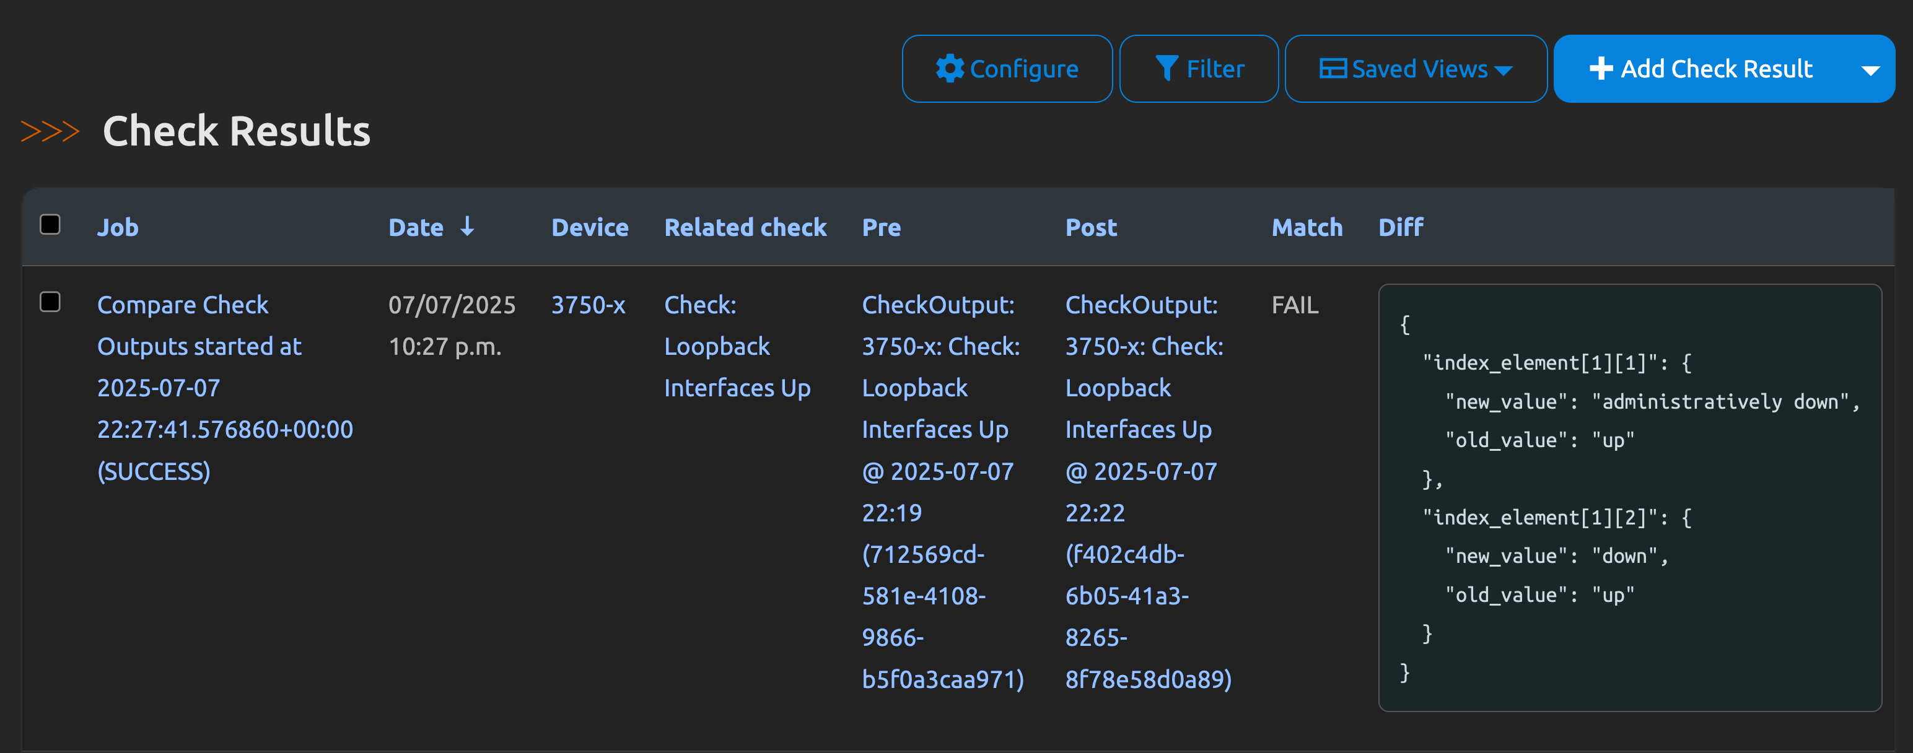Open the 3750-x device link
1913x753 pixels.
pyautogui.click(x=587, y=305)
